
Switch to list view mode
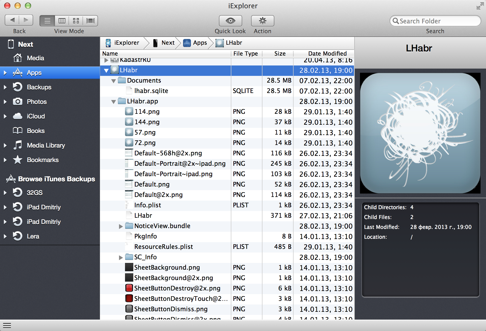coord(47,21)
